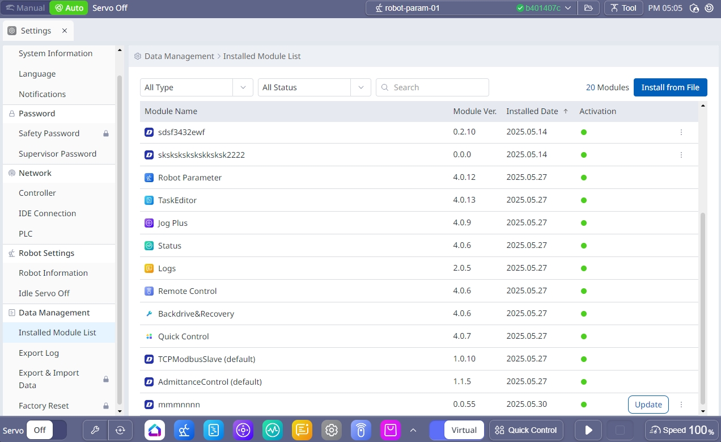Toggle the Virtual mode switch
Screen dimensions: 721x442
coord(457,430)
